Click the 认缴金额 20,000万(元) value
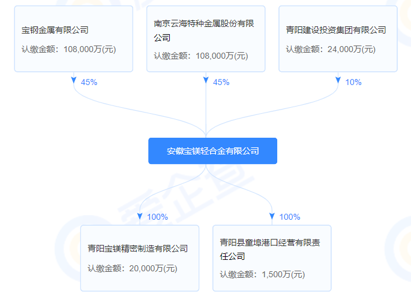Viewport: 411px width, 297px height. 133,268
